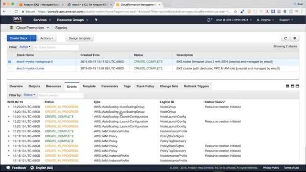The image size is (306, 172).
Task: Click the red A browser extension icon
Action: click(267, 11)
